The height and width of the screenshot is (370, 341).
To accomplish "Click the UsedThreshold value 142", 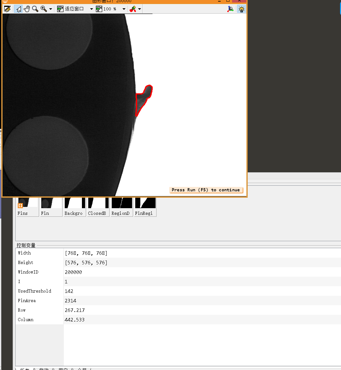I will (x=69, y=291).
